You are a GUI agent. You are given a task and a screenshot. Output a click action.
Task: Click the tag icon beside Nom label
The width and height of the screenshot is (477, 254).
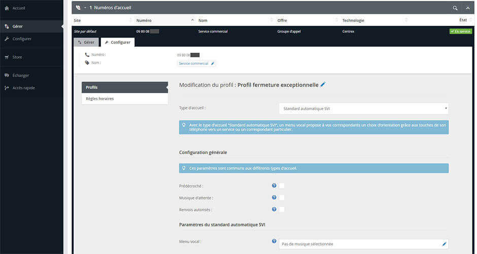(87, 62)
